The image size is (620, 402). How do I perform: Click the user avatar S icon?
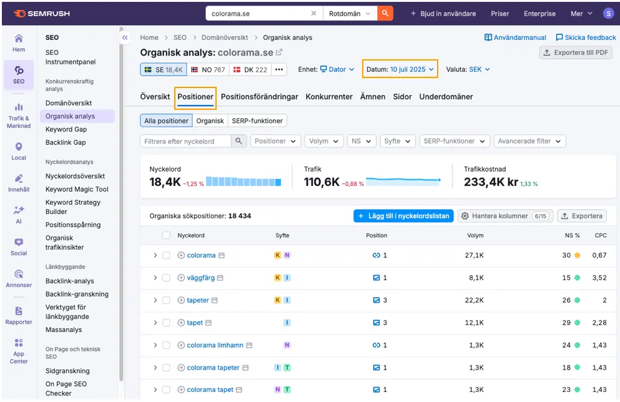(608, 14)
